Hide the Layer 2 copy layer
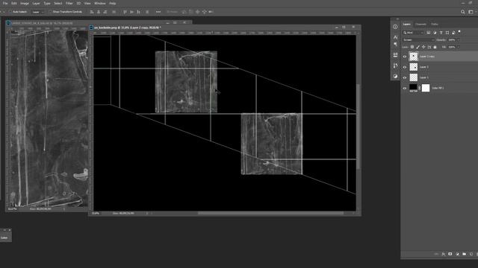478x268 pixels. (405, 57)
